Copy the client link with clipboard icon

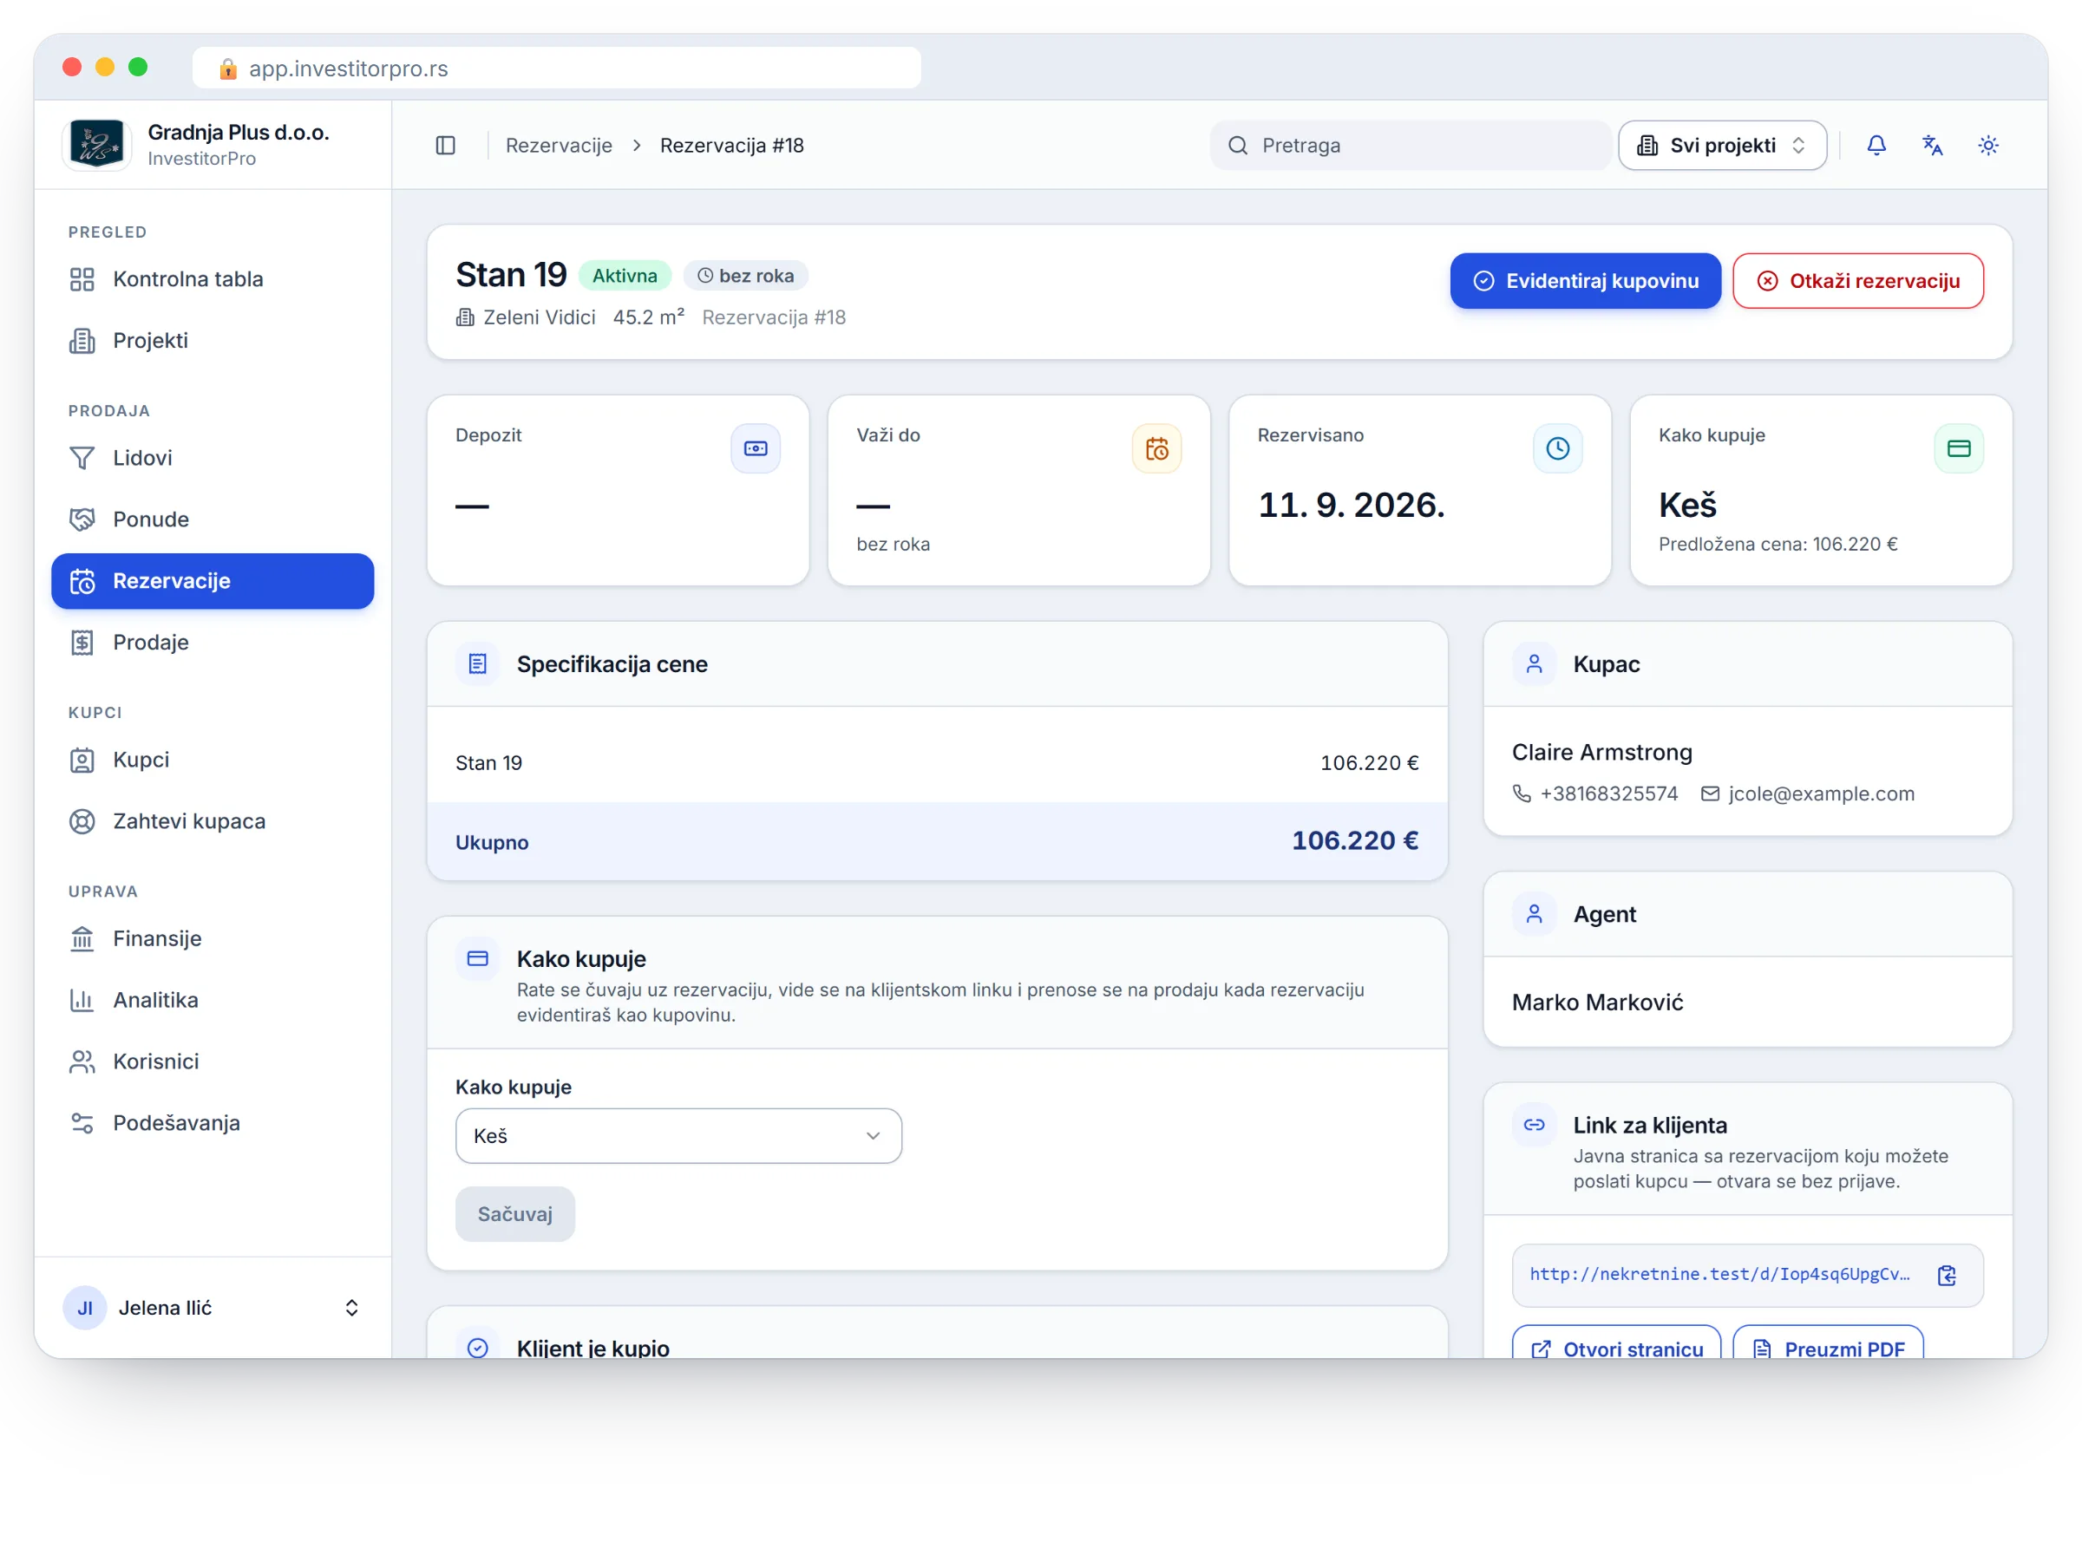[x=1947, y=1275]
